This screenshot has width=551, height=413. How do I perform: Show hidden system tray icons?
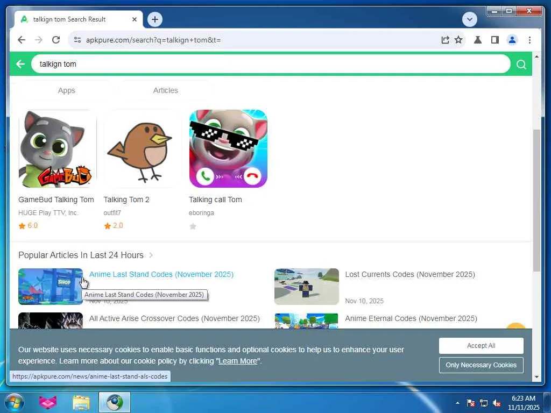457,403
